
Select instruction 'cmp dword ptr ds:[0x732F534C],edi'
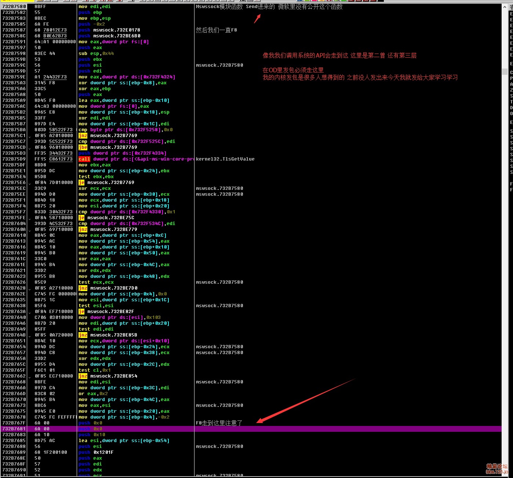(x=127, y=224)
